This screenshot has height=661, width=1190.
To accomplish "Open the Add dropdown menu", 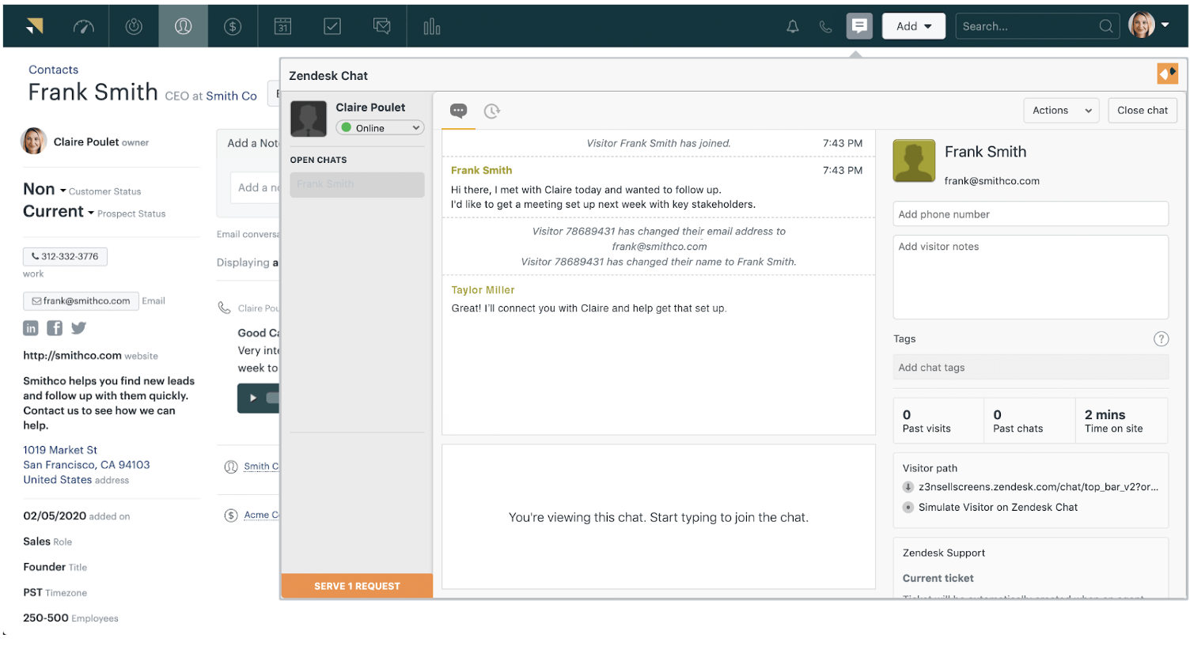I will [x=914, y=26].
